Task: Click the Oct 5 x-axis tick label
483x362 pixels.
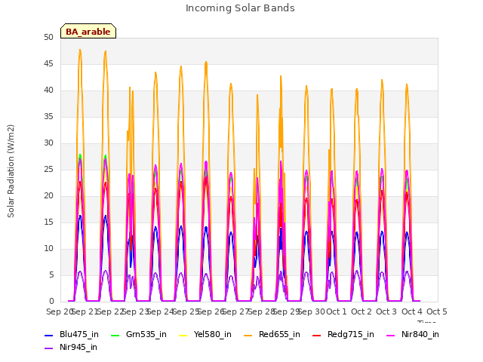Action: pos(437,311)
